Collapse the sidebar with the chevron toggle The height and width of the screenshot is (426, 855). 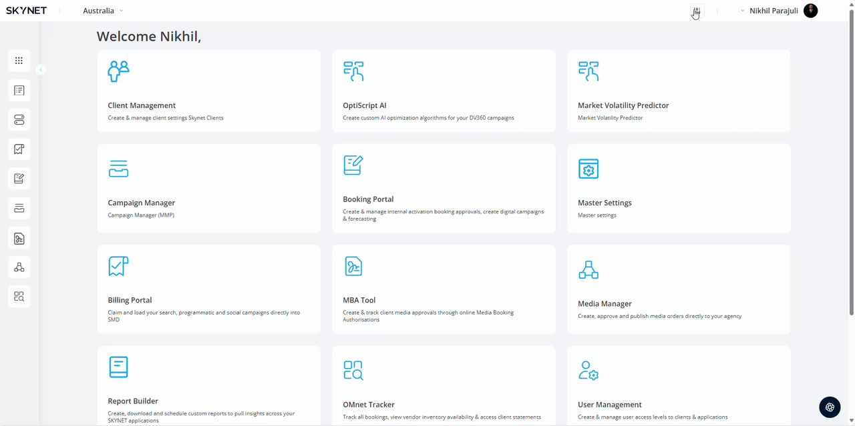(x=41, y=69)
